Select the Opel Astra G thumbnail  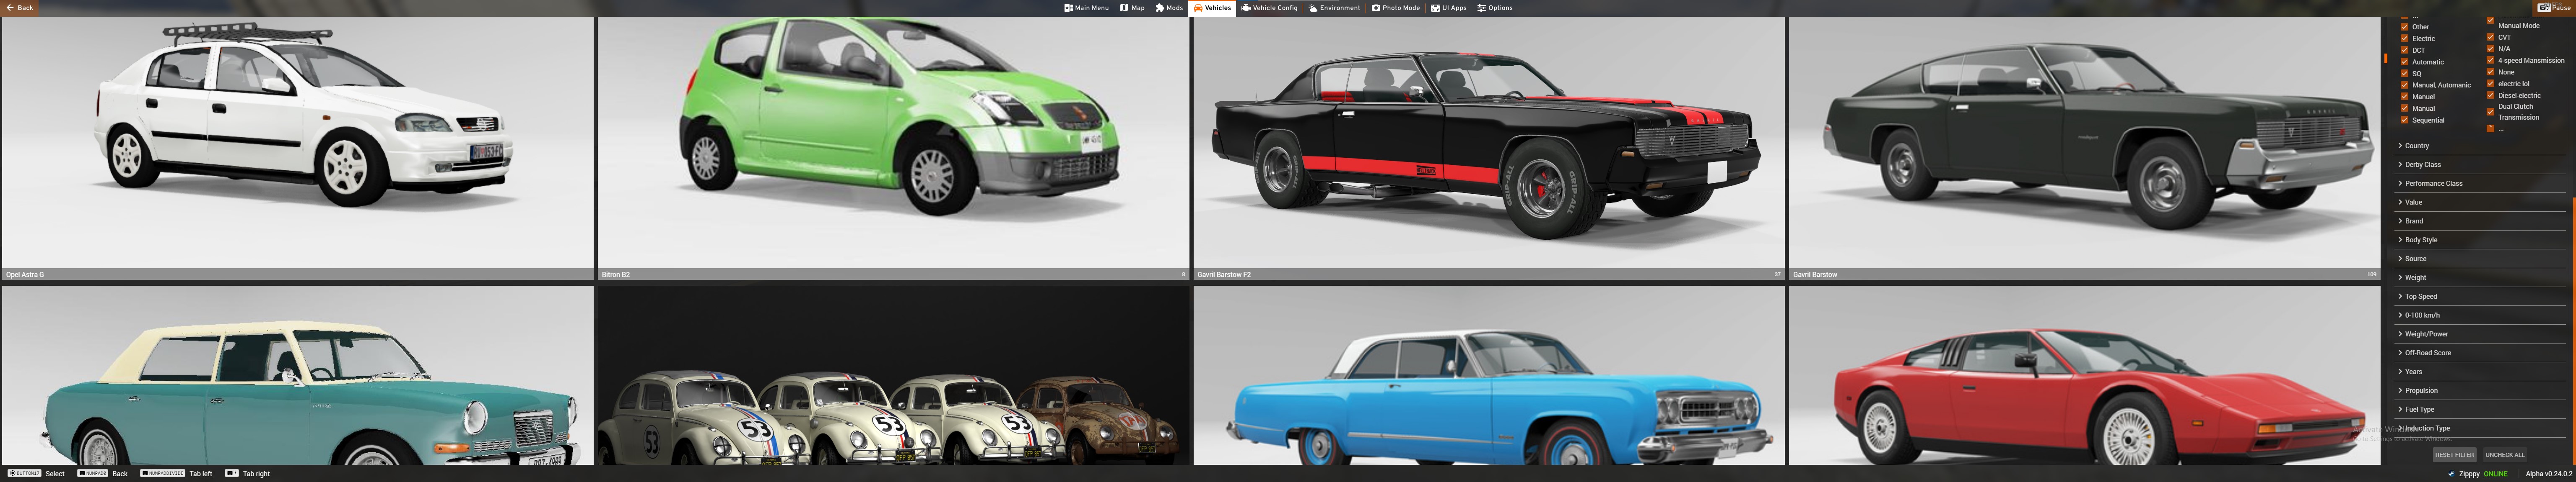pos(298,148)
